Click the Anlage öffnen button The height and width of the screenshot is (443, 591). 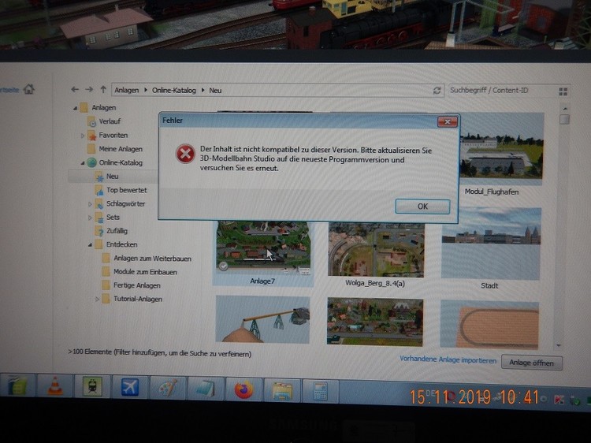(x=531, y=363)
